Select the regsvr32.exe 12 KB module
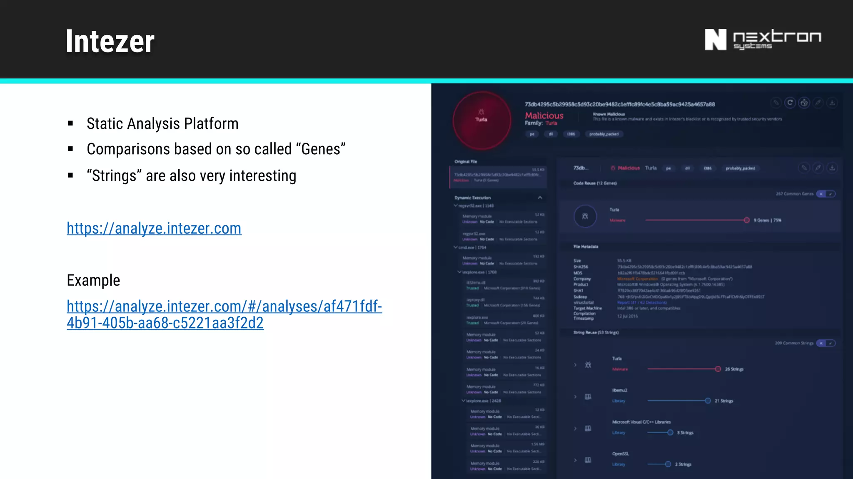Image resolution: width=853 pixels, height=479 pixels. click(x=503, y=236)
